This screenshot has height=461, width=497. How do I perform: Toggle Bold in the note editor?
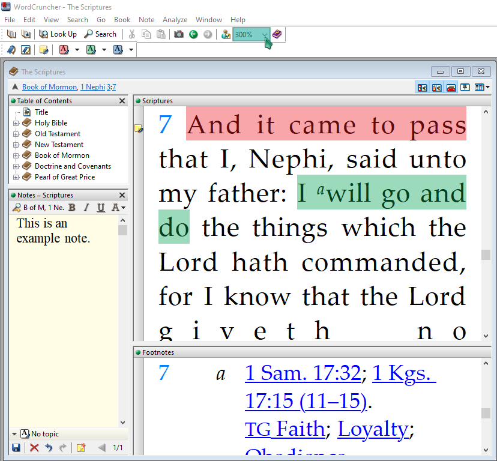coord(72,207)
